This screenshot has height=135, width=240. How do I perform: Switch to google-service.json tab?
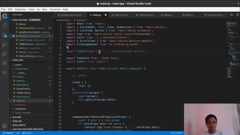coord(70,15)
